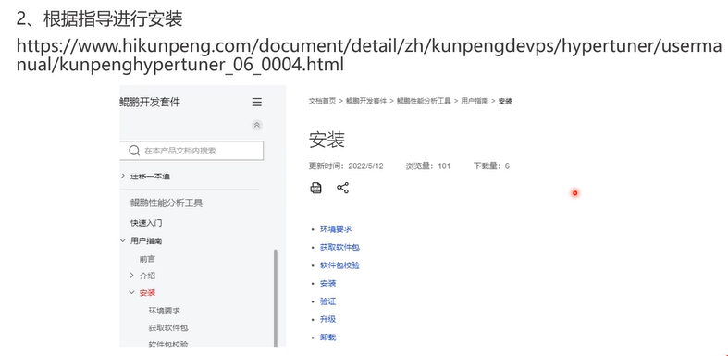Expand the 迁移一本通 sidebar chevron
Viewport: 728px width, 356px height.
click(x=123, y=176)
